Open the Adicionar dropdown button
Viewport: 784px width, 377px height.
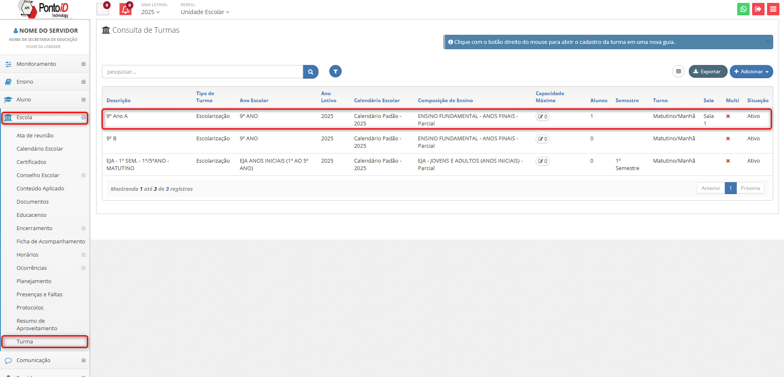(x=751, y=72)
